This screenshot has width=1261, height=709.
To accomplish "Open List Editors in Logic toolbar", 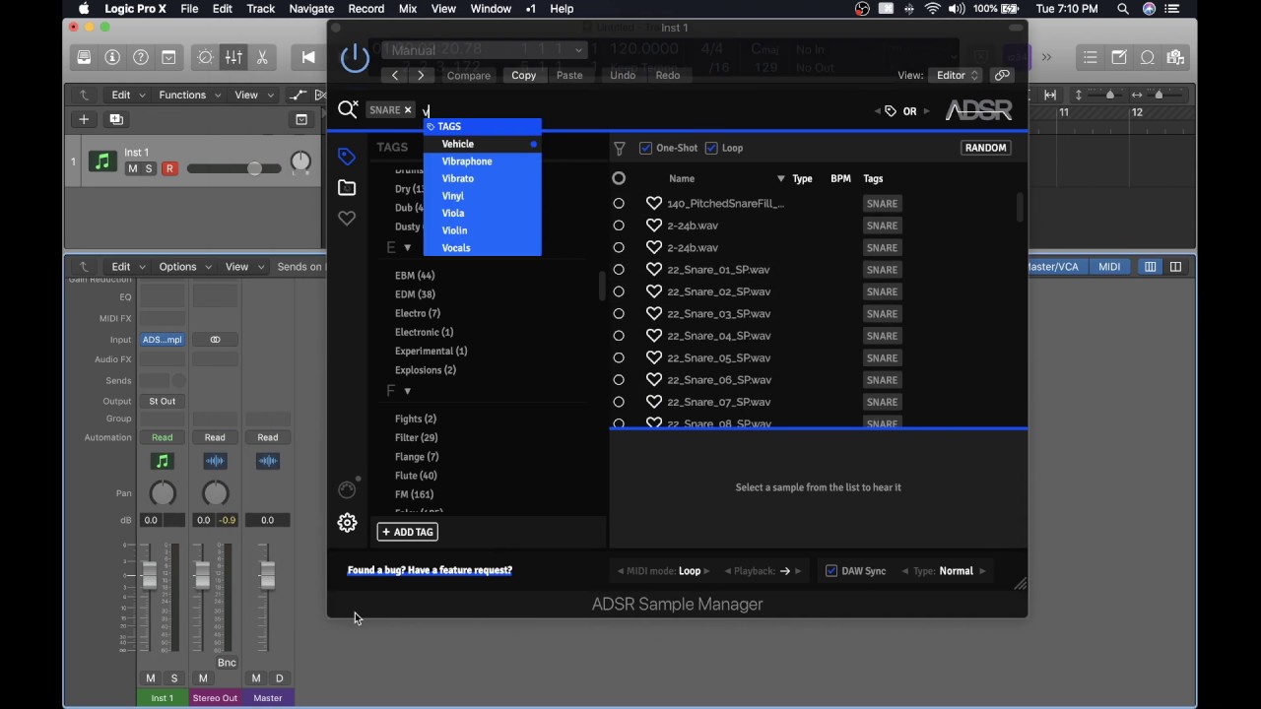I will [1090, 57].
